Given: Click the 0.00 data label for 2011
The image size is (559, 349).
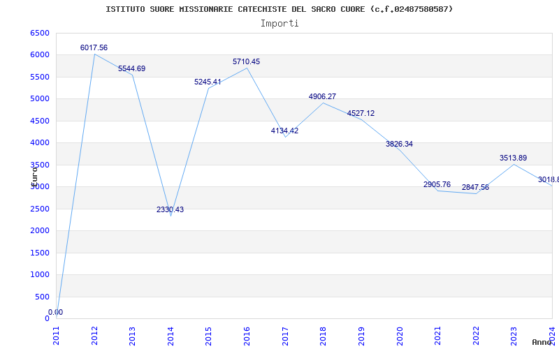Looking at the screenshot, I should tap(56, 312).
